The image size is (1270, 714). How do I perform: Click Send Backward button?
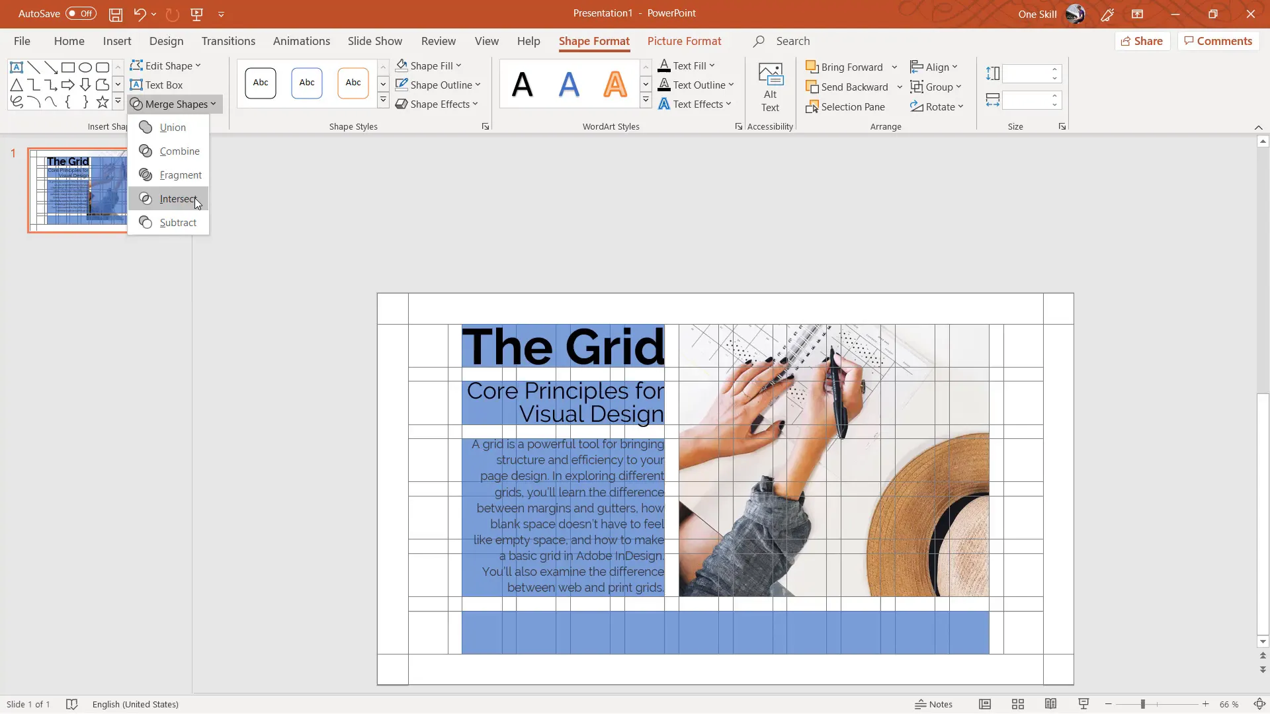847,87
